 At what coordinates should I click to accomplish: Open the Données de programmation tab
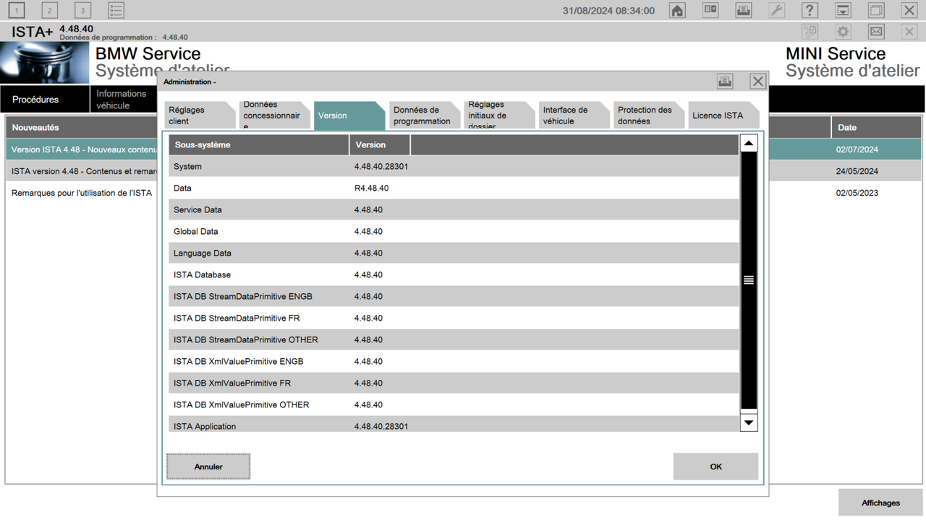pos(424,116)
